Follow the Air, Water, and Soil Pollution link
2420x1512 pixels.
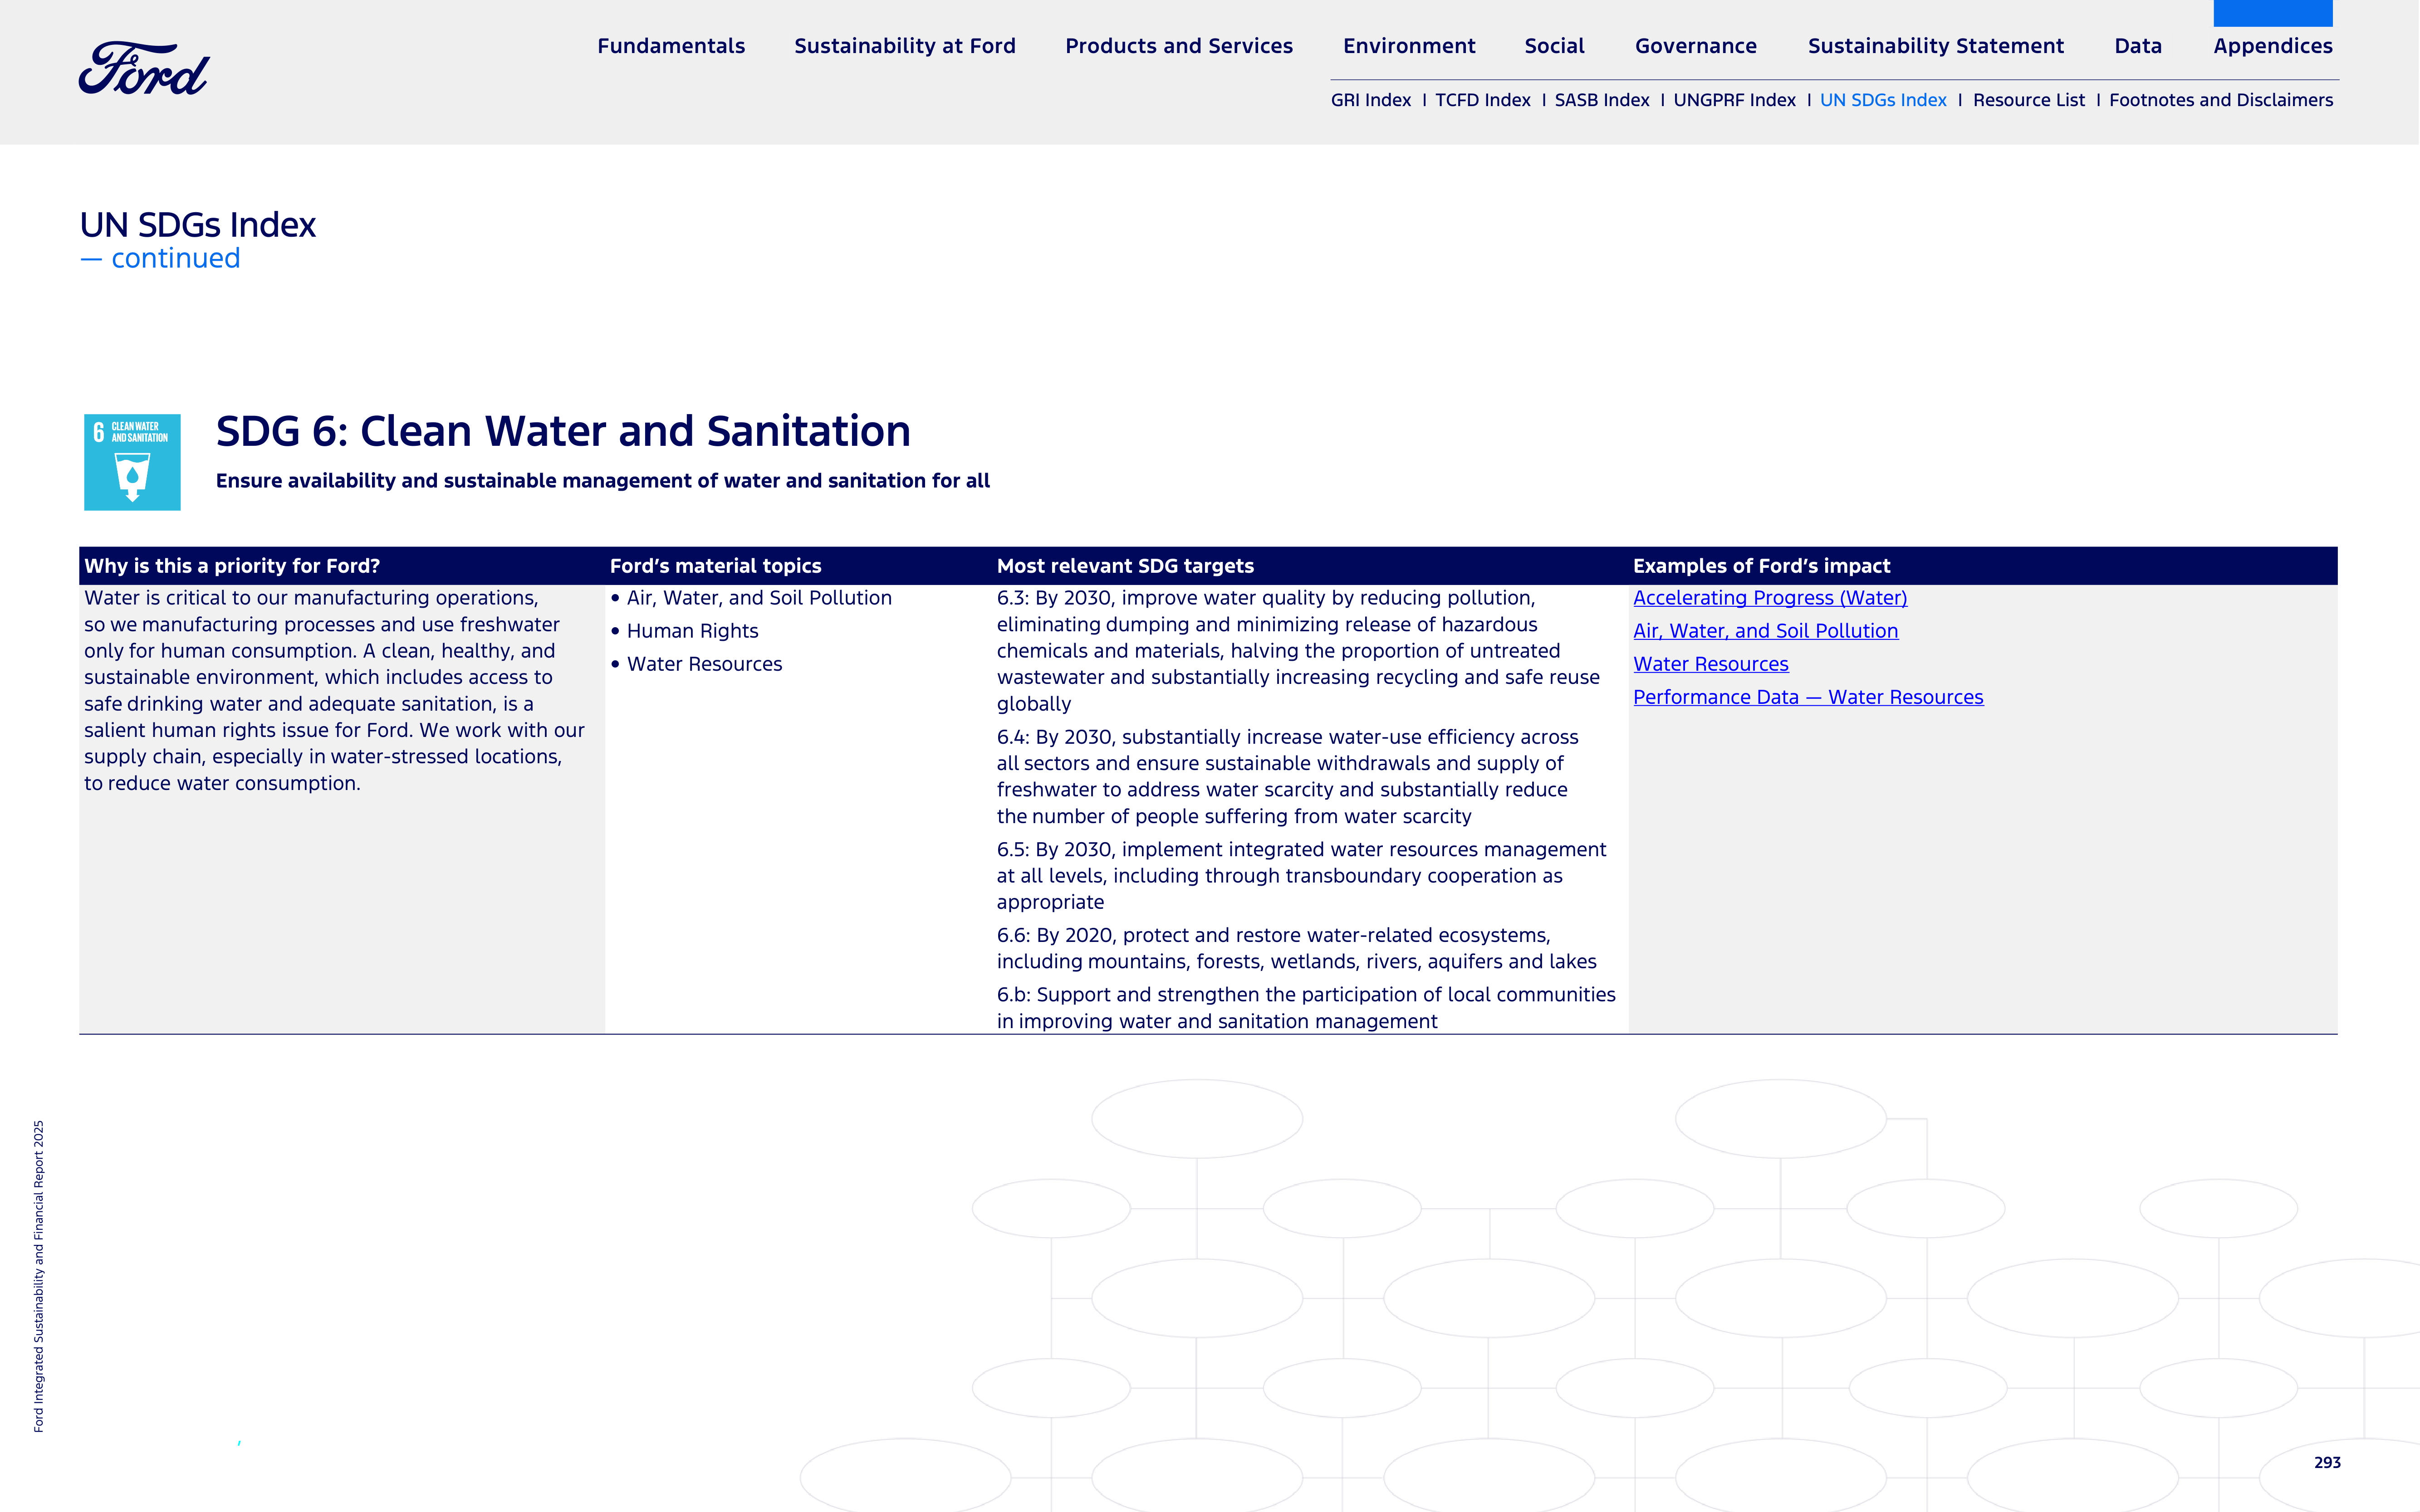click(x=1766, y=631)
